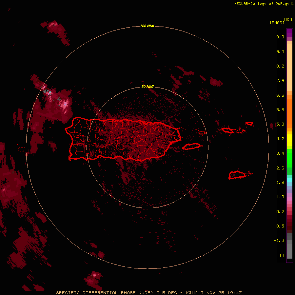Click the 8.2 legend value
This screenshot has height=295, width=295.
click(x=280, y=66)
